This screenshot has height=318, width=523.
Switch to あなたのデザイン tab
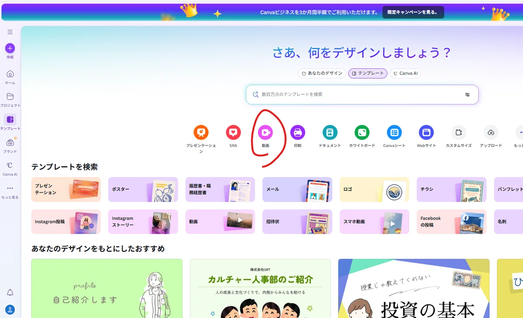[x=322, y=73]
